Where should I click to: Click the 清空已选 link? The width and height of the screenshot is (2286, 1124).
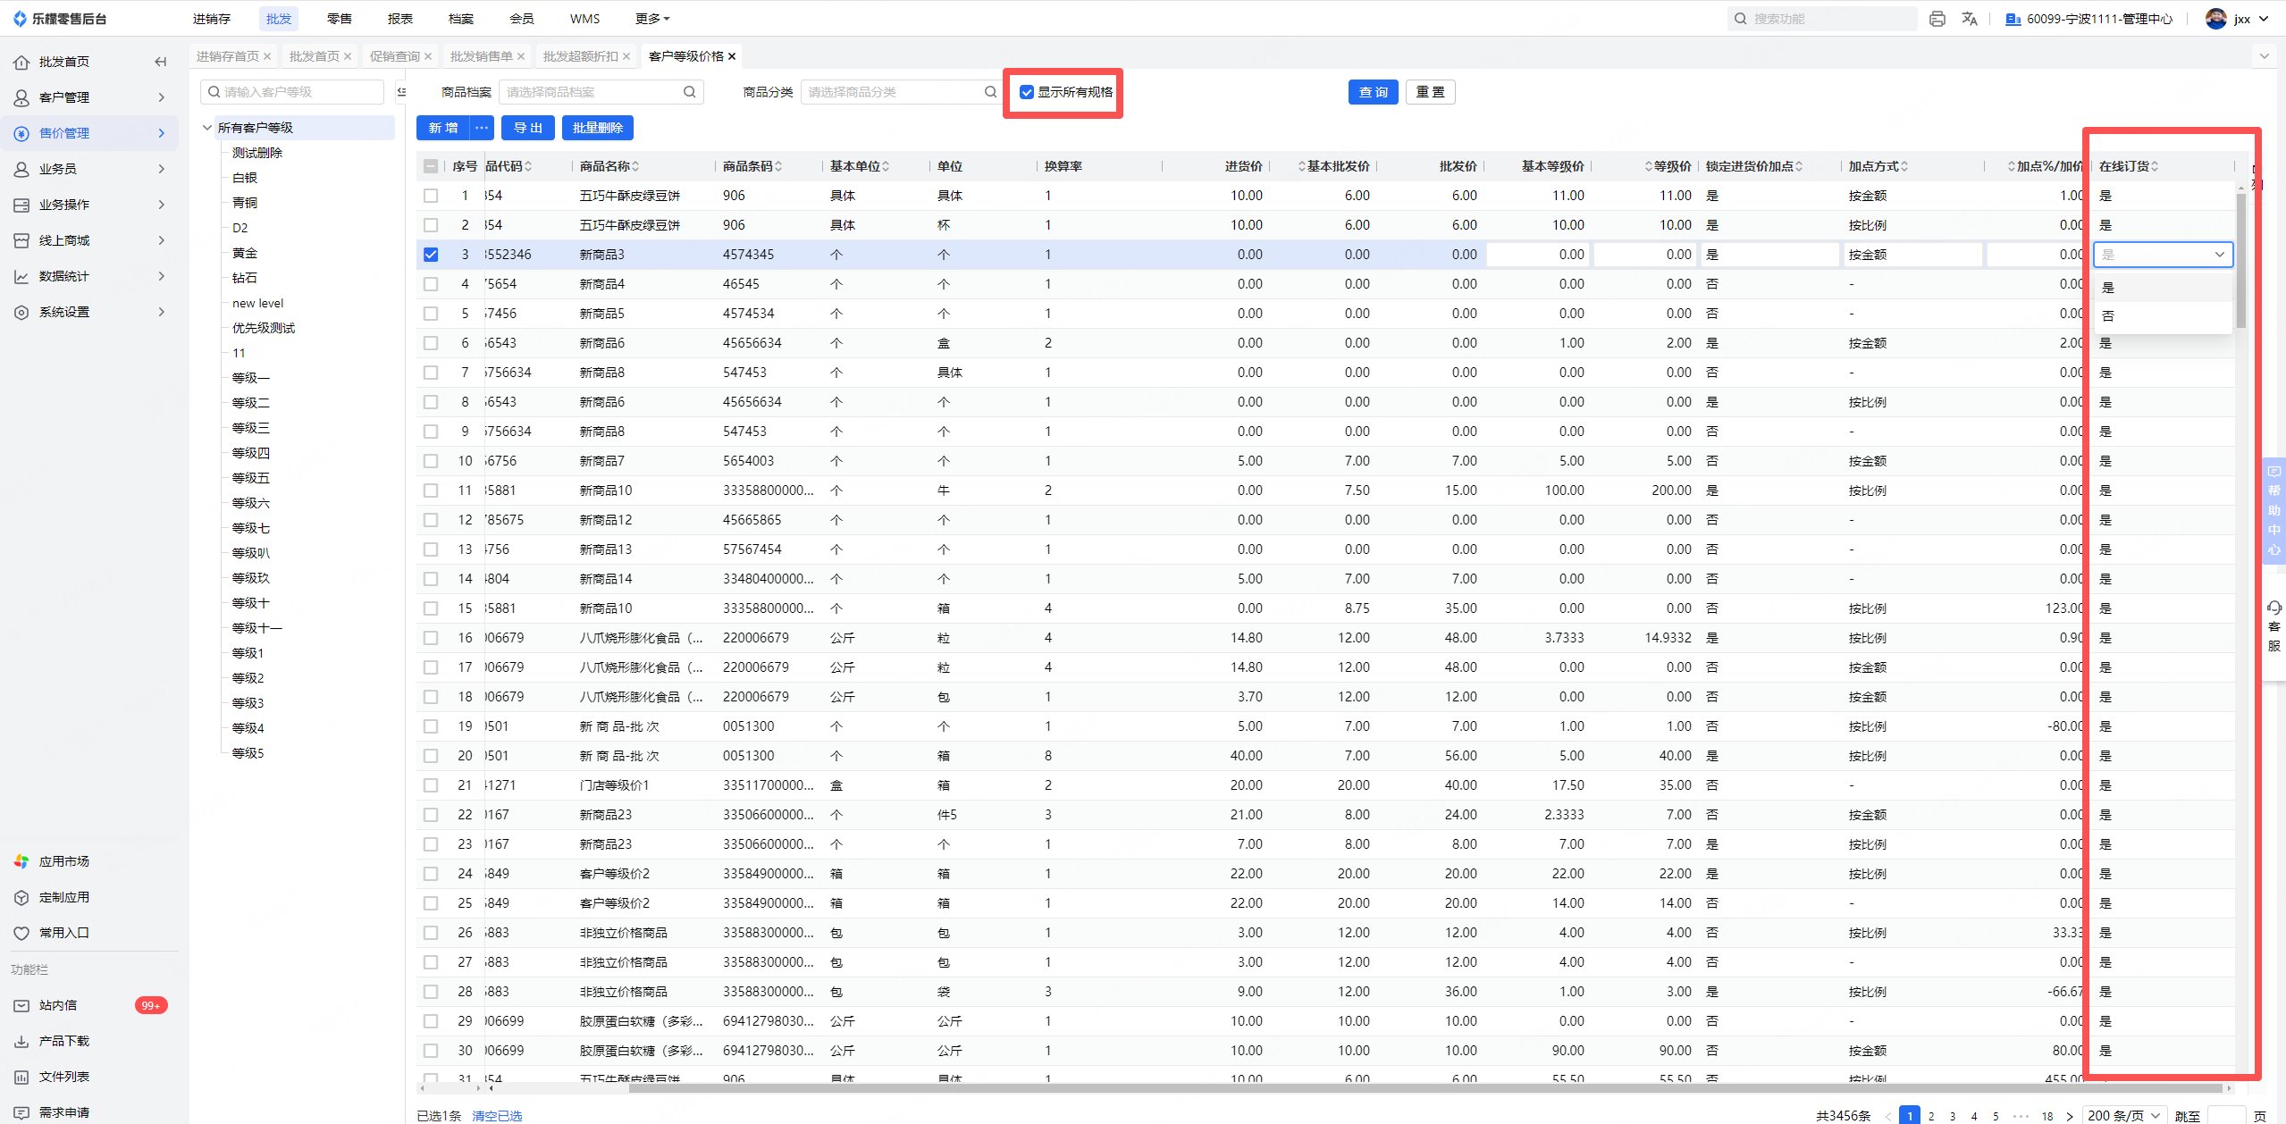(x=496, y=1115)
